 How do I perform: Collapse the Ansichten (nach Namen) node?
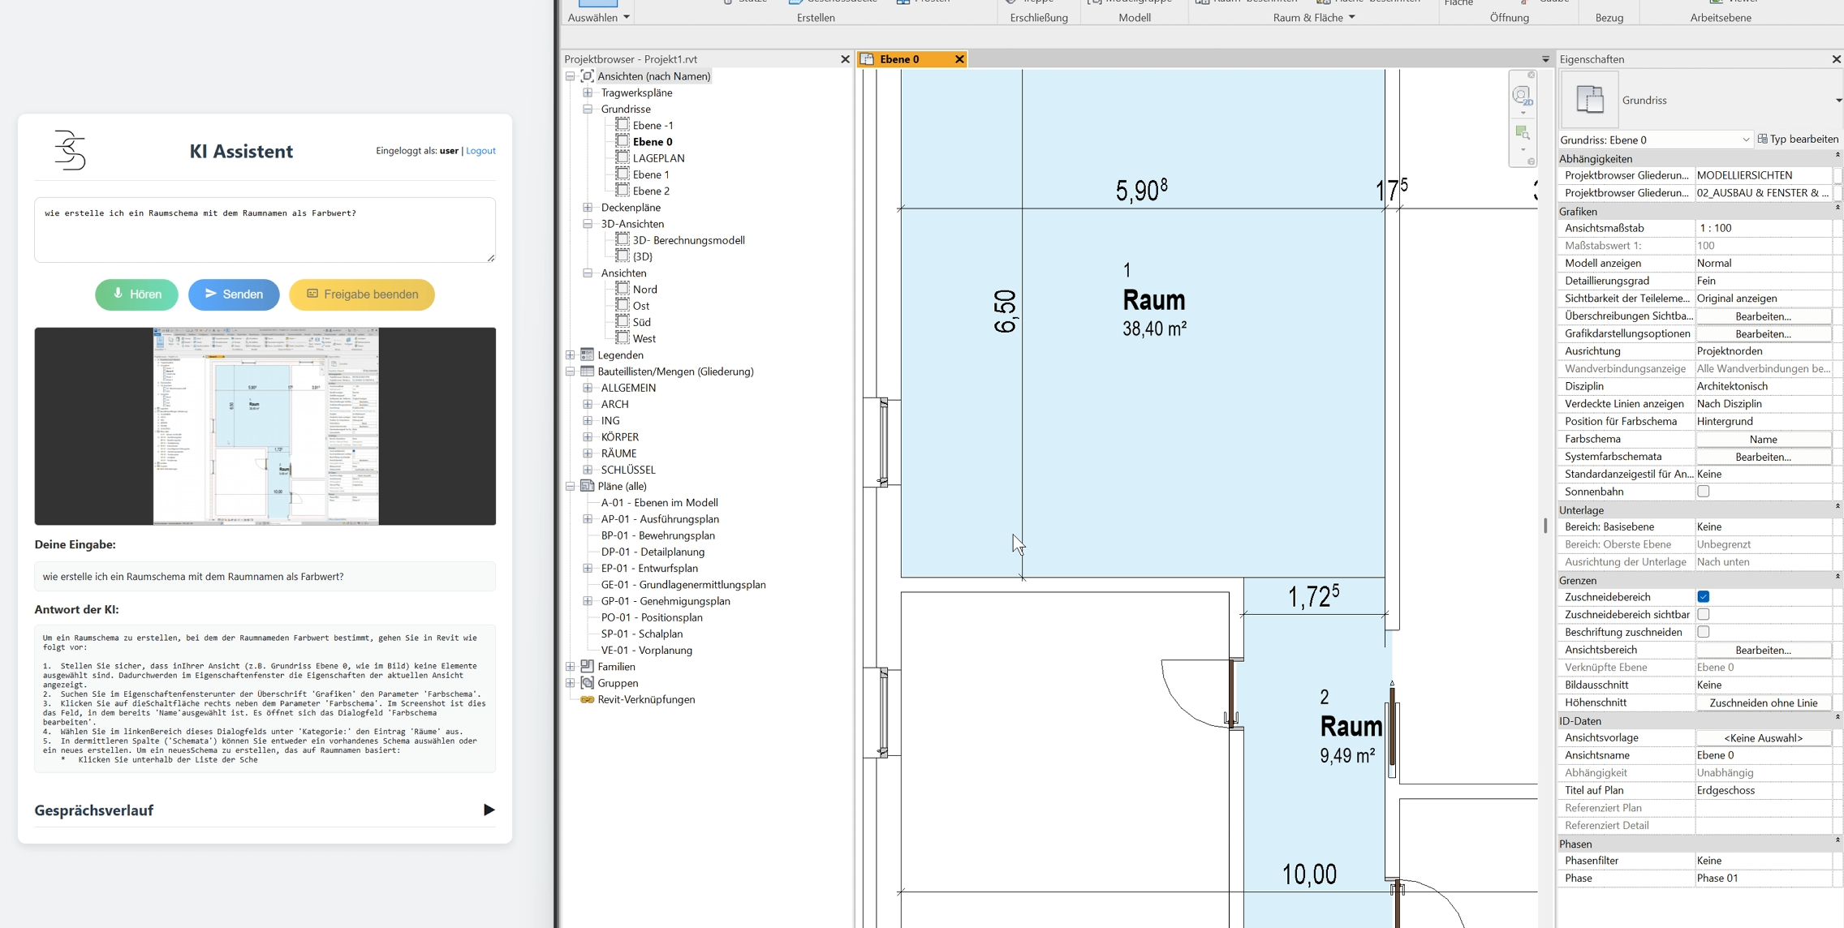571,76
